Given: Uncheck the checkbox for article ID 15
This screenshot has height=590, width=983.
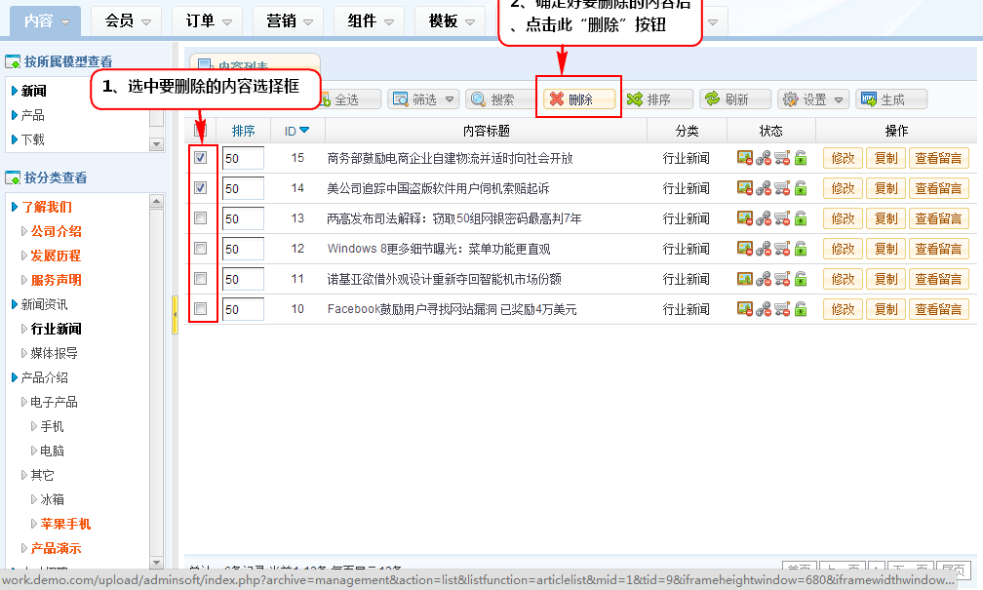Looking at the screenshot, I should (x=201, y=158).
